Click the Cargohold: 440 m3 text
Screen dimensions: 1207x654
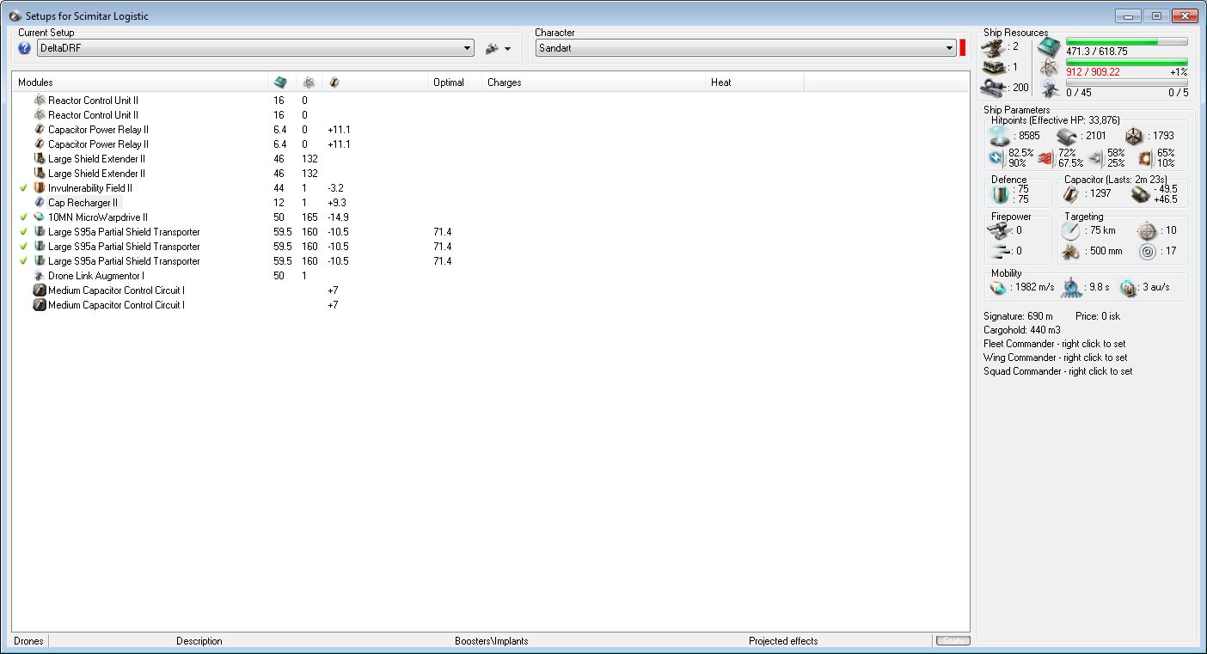pos(1022,330)
